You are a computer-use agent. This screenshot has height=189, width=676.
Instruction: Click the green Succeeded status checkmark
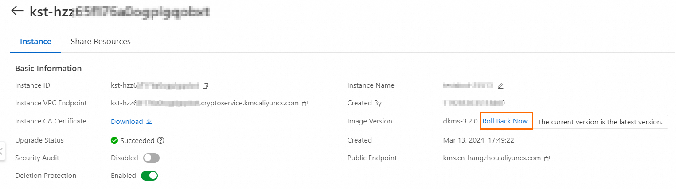click(114, 140)
